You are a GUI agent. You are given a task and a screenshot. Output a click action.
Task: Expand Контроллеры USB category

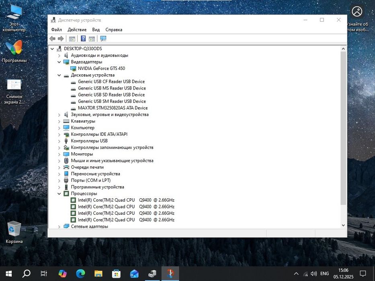59,141
